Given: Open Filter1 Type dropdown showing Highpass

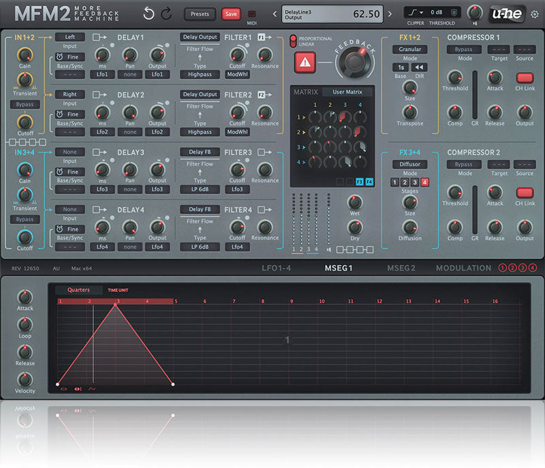Looking at the screenshot, I should [200, 74].
